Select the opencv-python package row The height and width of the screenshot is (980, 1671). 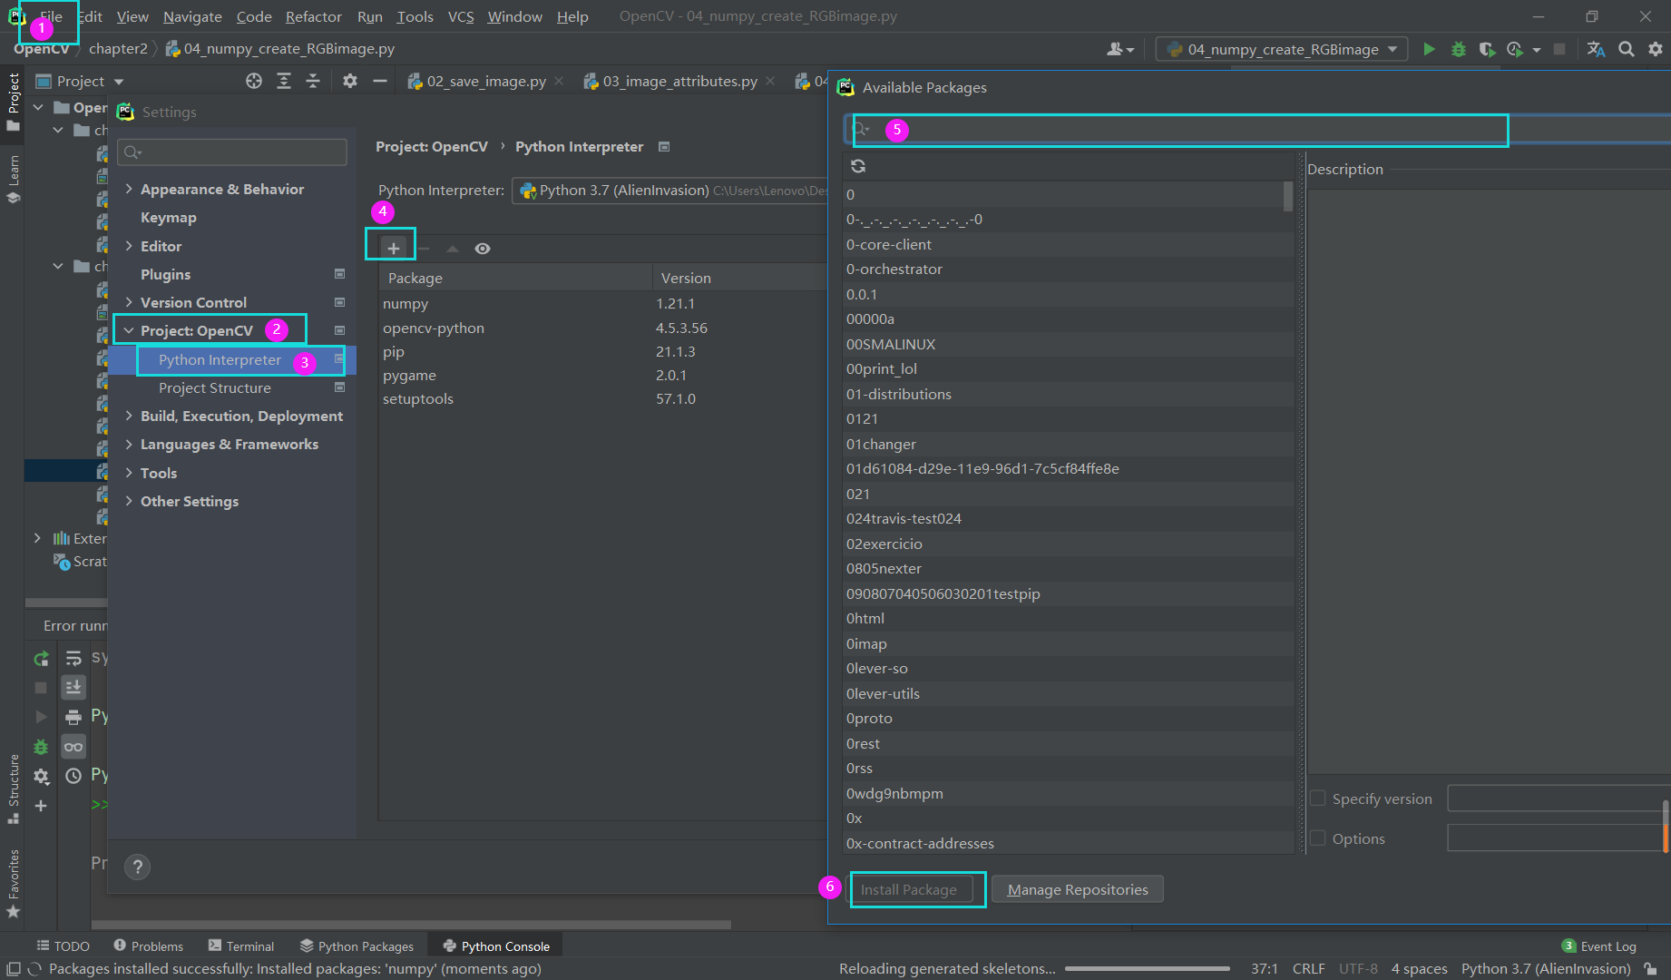(x=603, y=328)
